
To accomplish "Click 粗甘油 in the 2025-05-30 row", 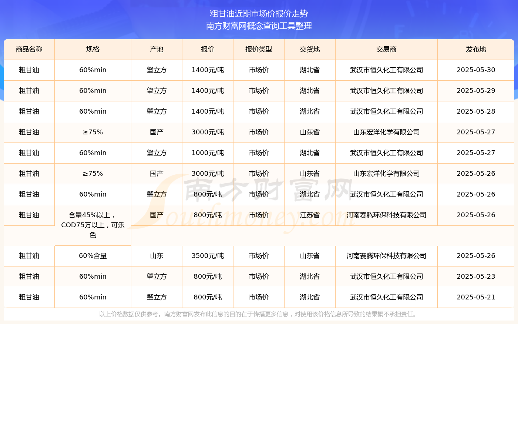I will click(29, 70).
